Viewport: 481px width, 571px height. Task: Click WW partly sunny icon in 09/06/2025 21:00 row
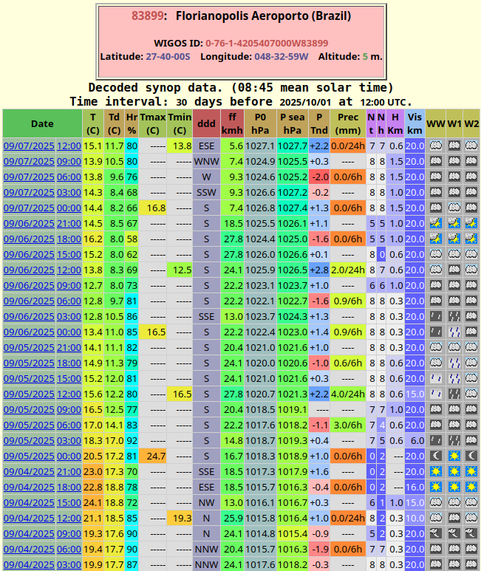coord(435,223)
